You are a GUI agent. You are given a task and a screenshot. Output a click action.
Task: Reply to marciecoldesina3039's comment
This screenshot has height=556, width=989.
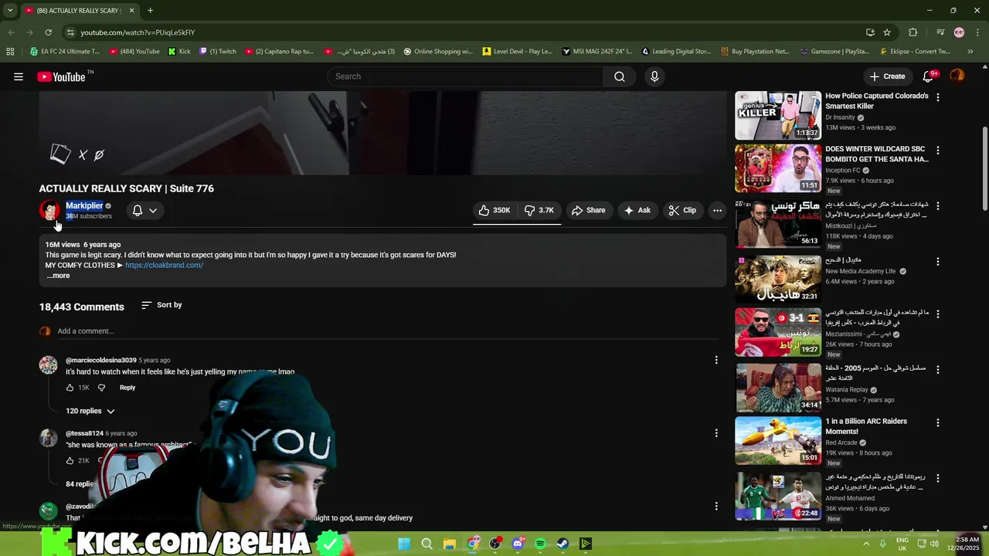127,388
